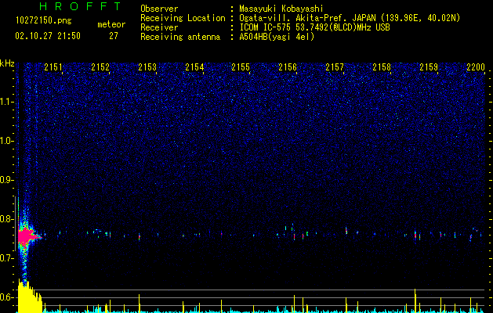Click the HROFFT title text
The height and width of the screenshot is (313, 493).
click(x=80, y=6)
